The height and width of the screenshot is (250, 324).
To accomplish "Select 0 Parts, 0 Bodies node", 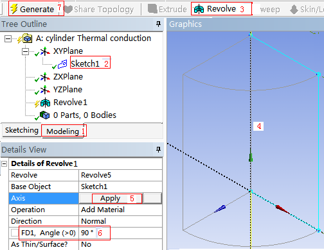I will coord(85,115).
